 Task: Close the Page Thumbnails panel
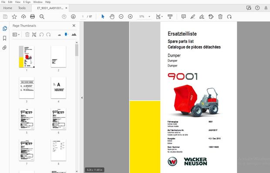[74, 26]
